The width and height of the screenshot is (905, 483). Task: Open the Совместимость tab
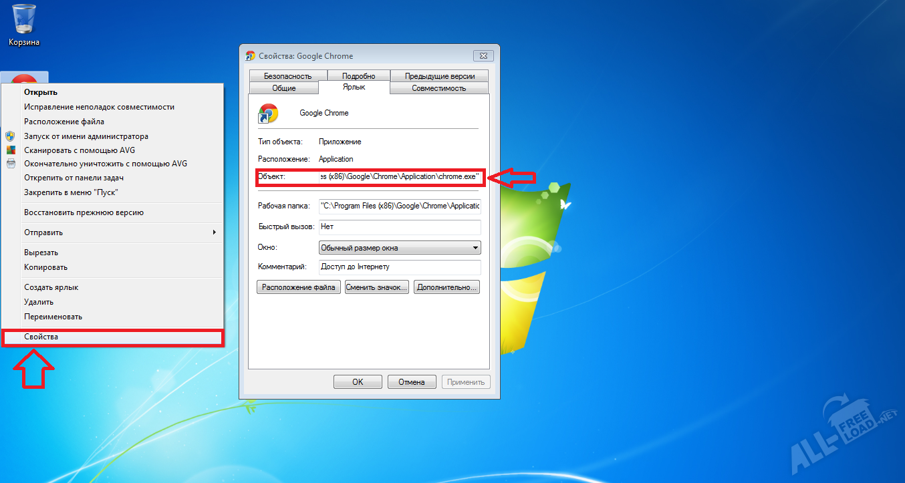438,88
